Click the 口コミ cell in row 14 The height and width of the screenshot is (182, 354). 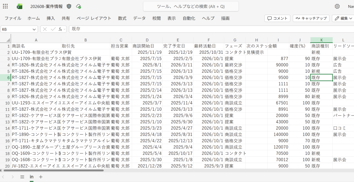tap(343, 128)
